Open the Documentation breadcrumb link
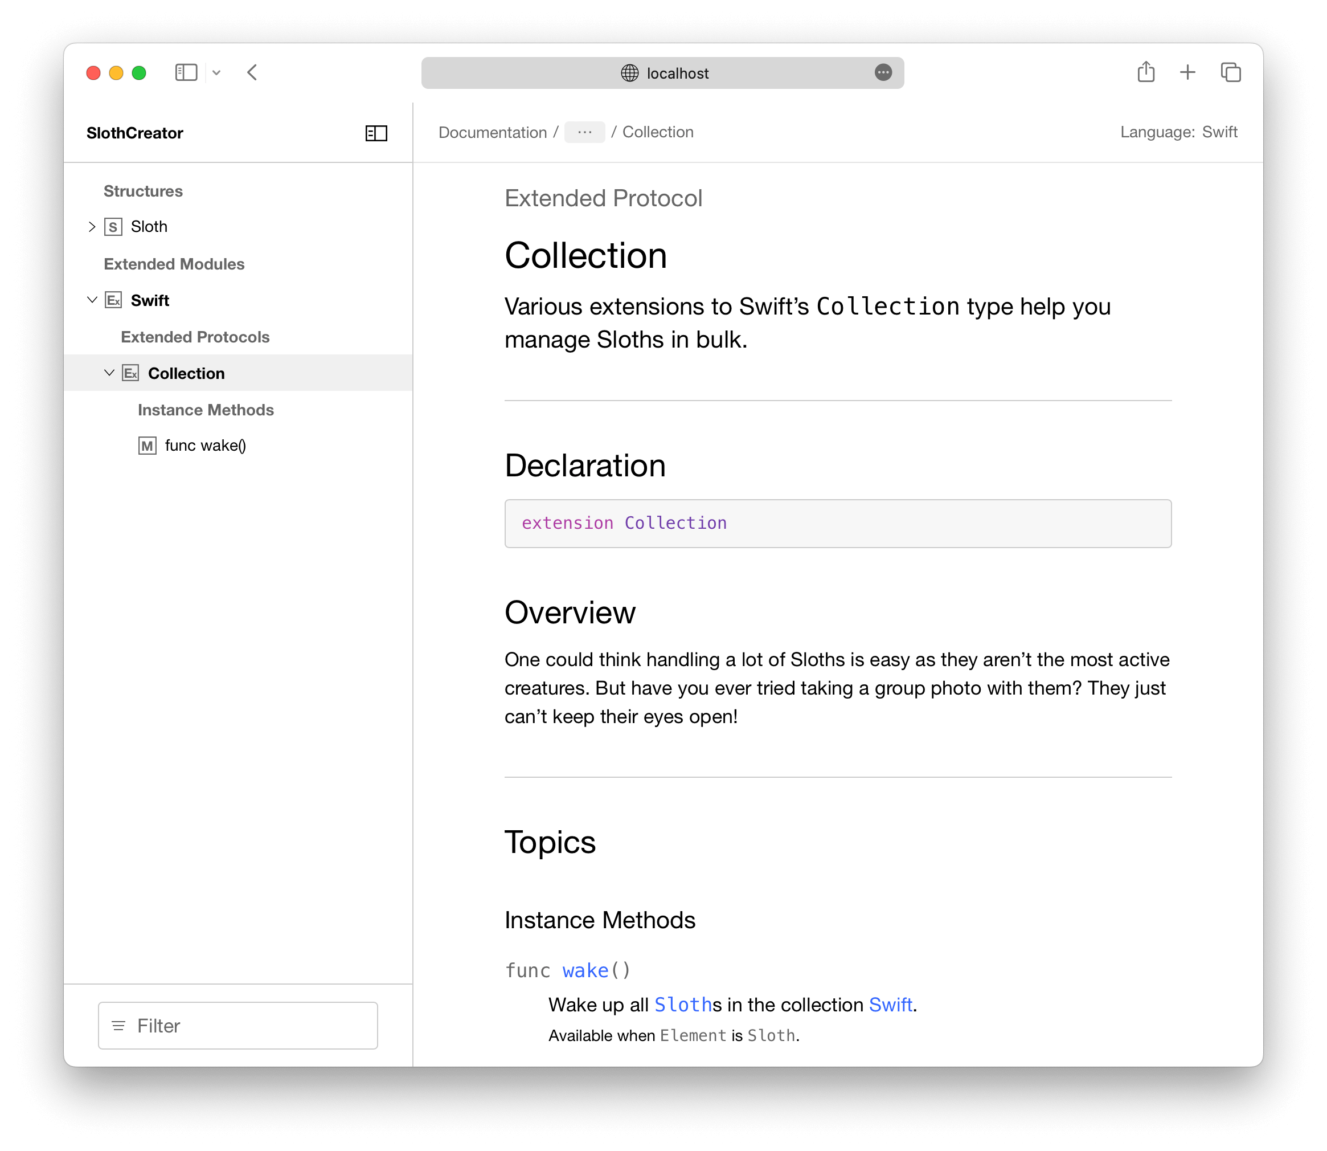1327x1151 pixels. tap(493, 132)
